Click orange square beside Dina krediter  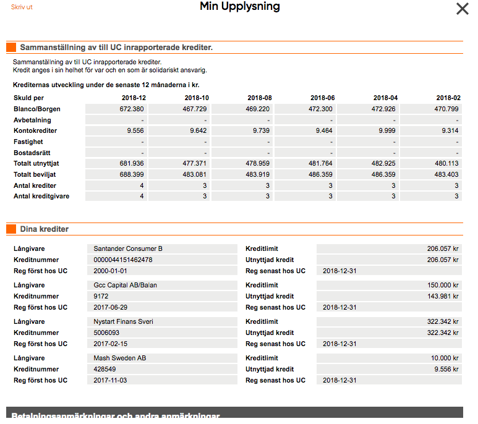point(11,229)
